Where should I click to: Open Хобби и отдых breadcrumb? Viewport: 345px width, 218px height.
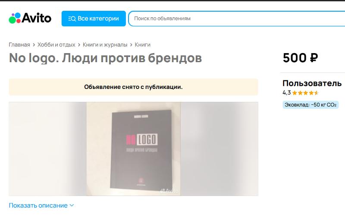[x=56, y=45]
